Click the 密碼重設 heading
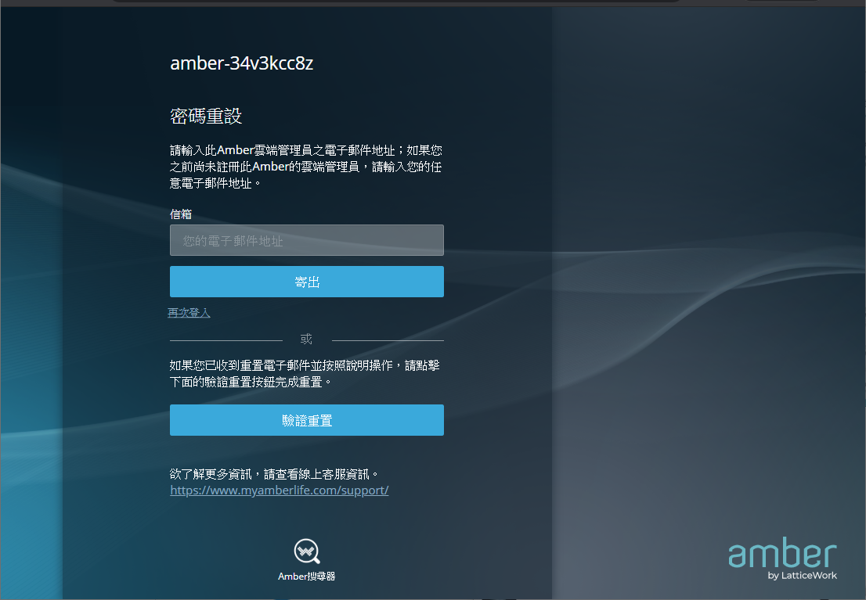This screenshot has height=600, width=866. (205, 116)
